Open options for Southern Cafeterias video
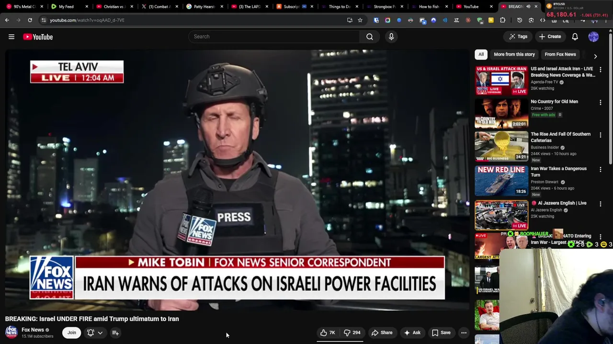This screenshot has height=344, width=613. [600, 135]
